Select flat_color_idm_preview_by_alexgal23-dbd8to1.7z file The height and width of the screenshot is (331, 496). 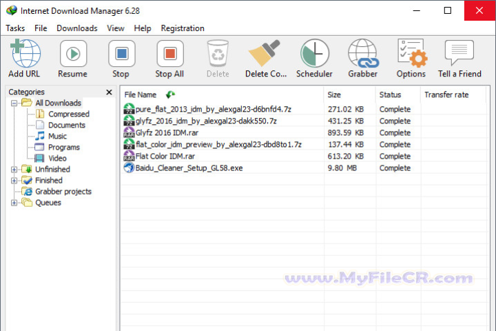click(x=218, y=144)
